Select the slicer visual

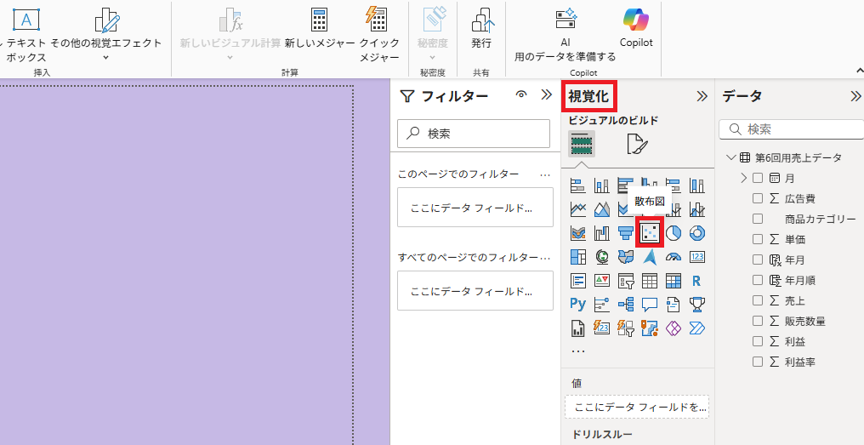625,281
